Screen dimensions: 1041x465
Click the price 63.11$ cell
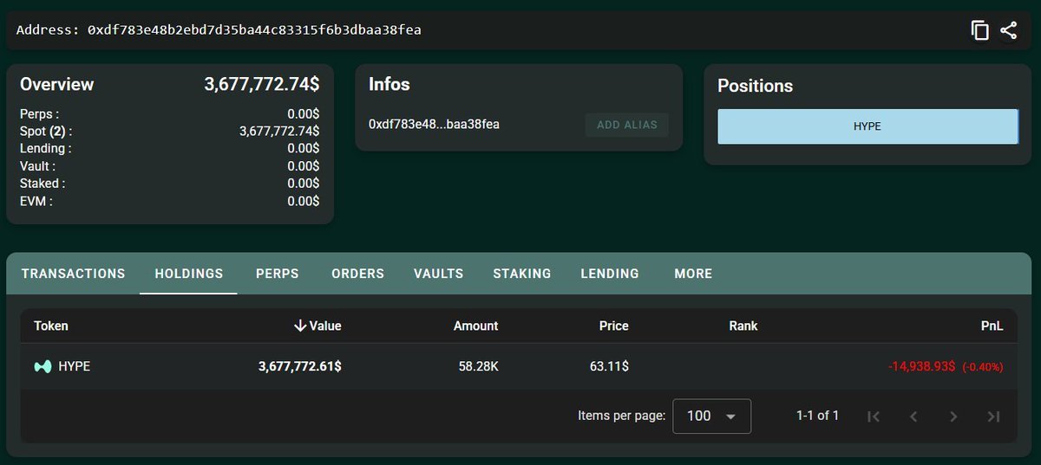tap(609, 366)
